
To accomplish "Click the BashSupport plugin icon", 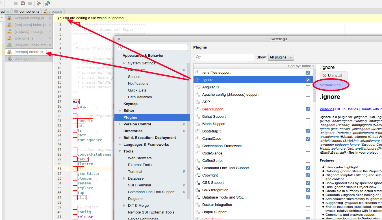I will point(197,109).
